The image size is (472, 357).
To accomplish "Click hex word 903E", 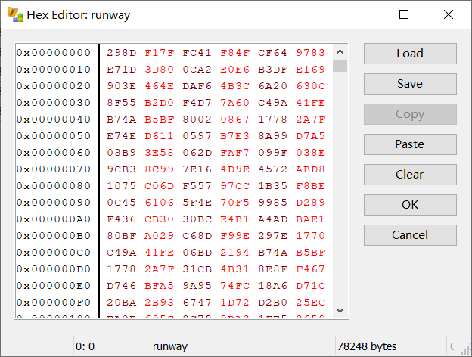I will (x=122, y=86).
